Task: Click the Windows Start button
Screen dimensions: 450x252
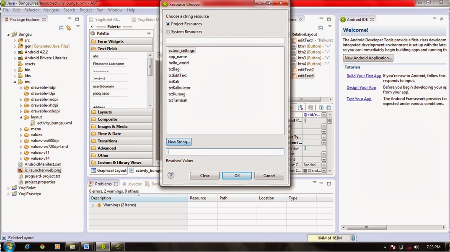Action: (9, 246)
